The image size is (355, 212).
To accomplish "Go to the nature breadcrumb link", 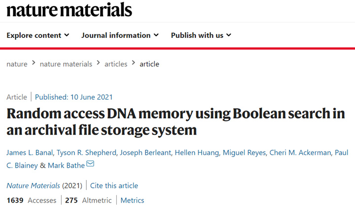I will tap(16, 64).
